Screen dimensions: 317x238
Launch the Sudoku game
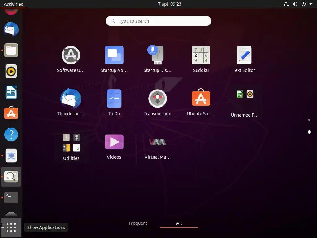pyautogui.click(x=201, y=59)
